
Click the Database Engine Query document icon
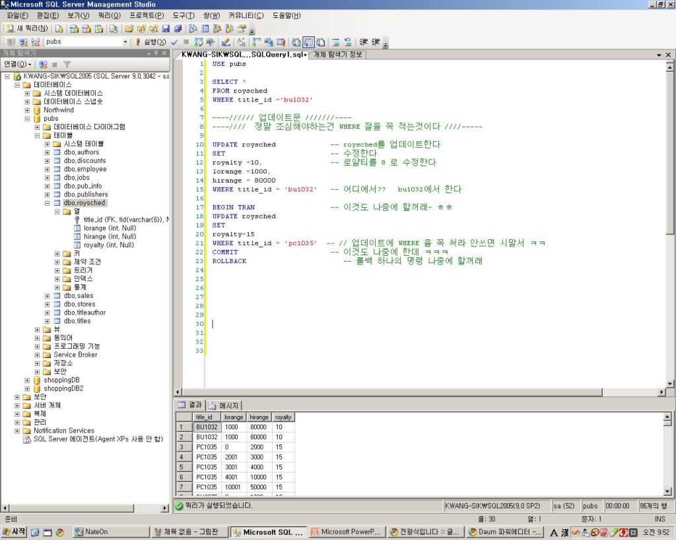(x=59, y=28)
